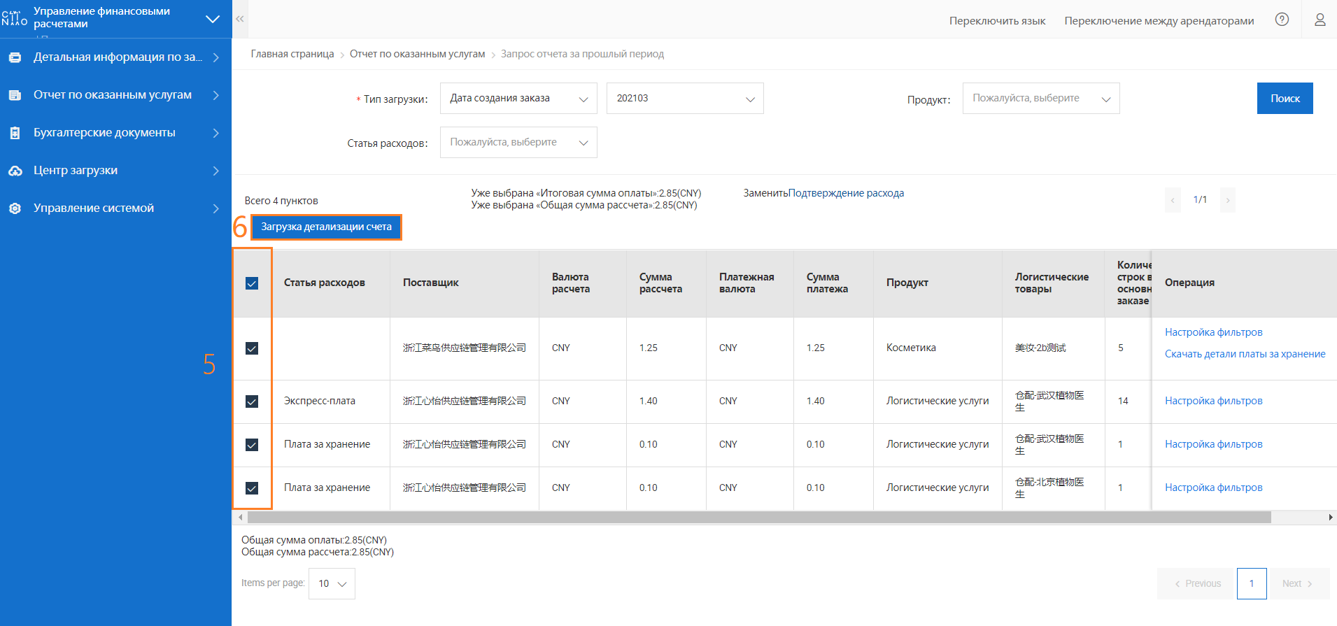Screen dimensions: 1337x626
Task: Uncheck the 仓配-北京植物医生 Плата за хранение row checkbox
Action: pyautogui.click(x=252, y=488)
